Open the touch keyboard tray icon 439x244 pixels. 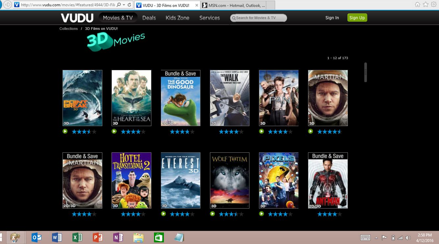click(x=366, y=238)
